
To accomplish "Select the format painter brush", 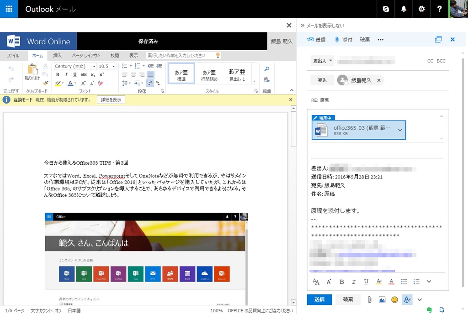I will tap(45, 83).
